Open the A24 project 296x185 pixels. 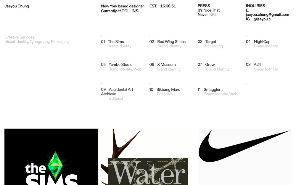click(257, 65)
